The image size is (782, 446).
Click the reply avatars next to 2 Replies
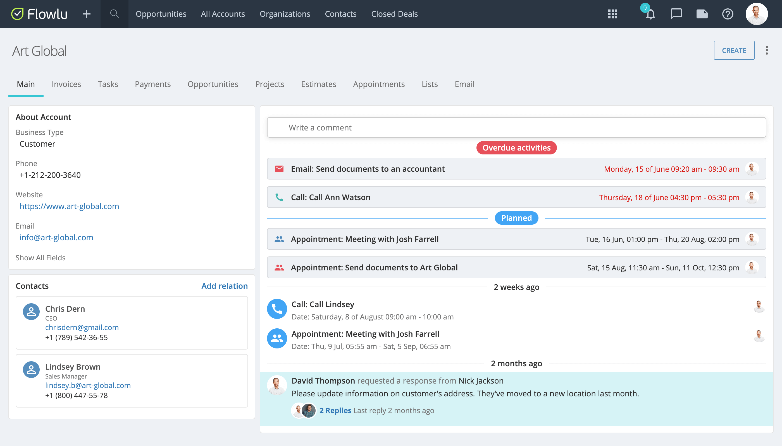tap(304, 411)
